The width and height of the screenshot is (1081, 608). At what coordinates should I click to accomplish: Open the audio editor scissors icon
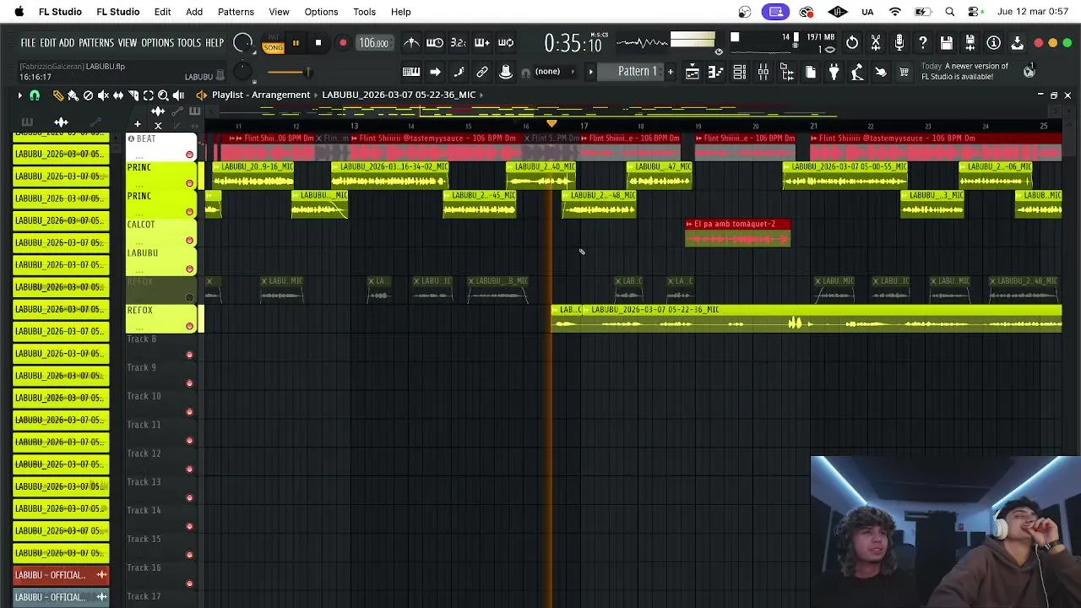(876, 43)
